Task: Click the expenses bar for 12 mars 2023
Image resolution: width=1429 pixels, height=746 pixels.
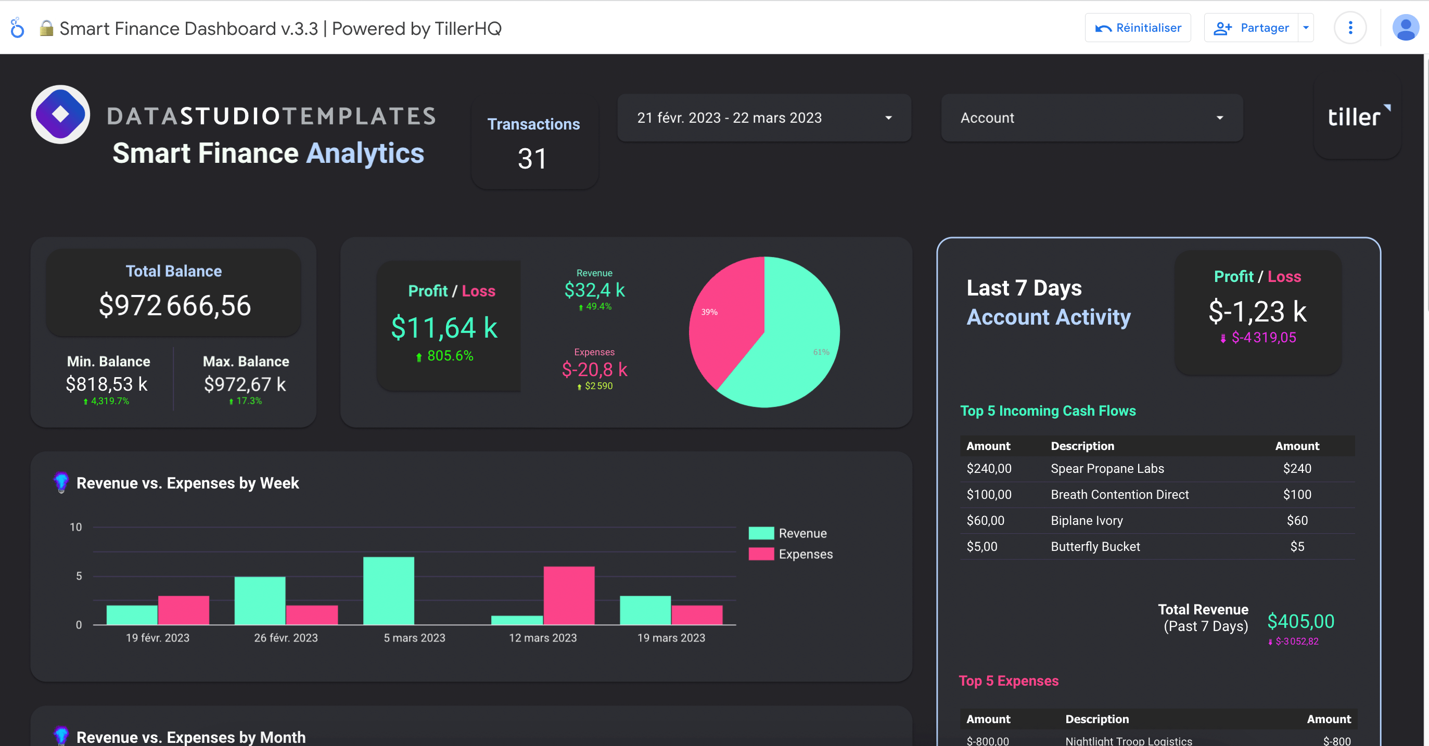Action: pyautogui.click(x=569, y=595)
